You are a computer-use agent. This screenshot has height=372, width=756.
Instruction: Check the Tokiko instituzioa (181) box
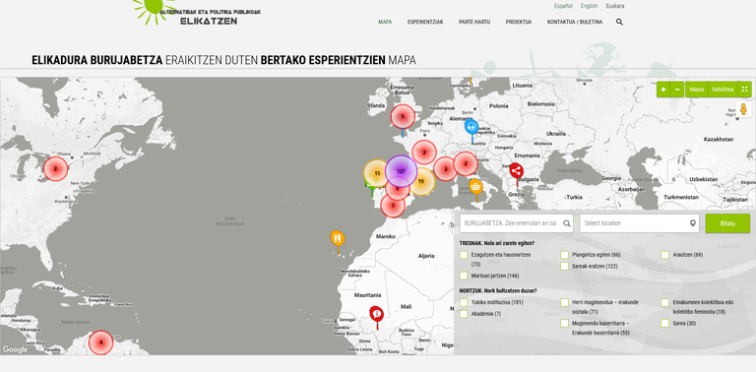pyautogui.click(x=464, y=302)
